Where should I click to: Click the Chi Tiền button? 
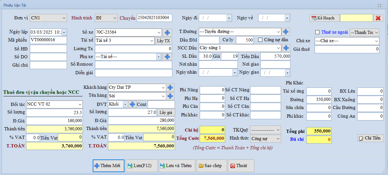coord(371,138)
